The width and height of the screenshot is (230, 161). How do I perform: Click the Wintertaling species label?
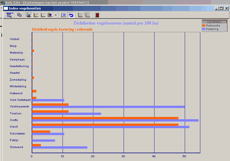coord(18,86)
